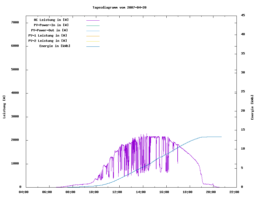Screen dimensions: 264x198
Task: Click the vertical Energie [kWh] axis title
Action: (252, 107)
